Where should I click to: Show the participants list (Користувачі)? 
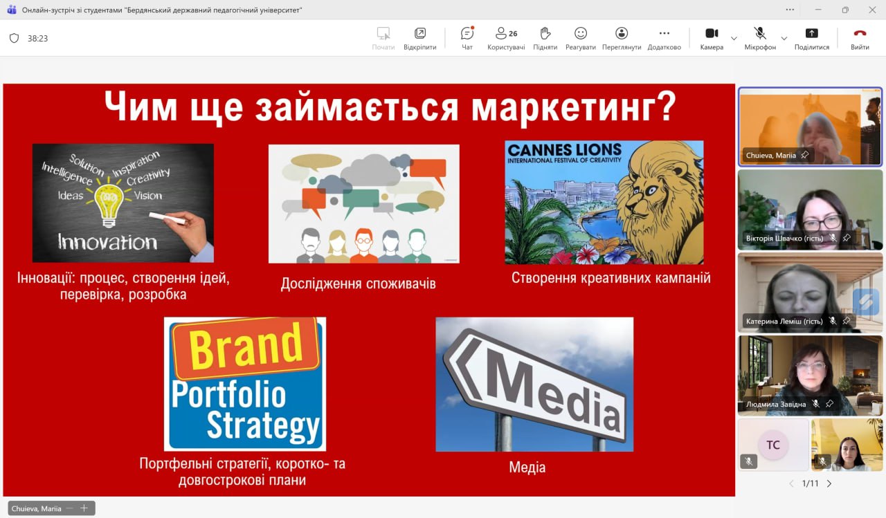[x=506, y=38]
